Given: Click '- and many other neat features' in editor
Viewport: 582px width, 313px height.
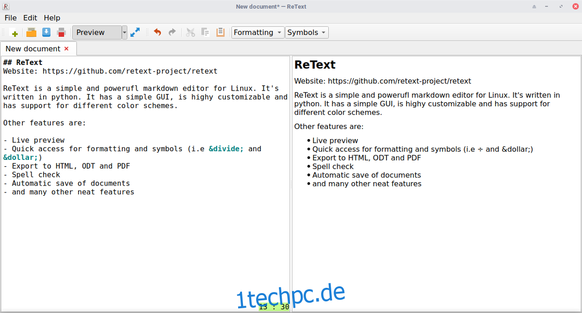Looking at the screenshot, I should (x=68, y=192).
